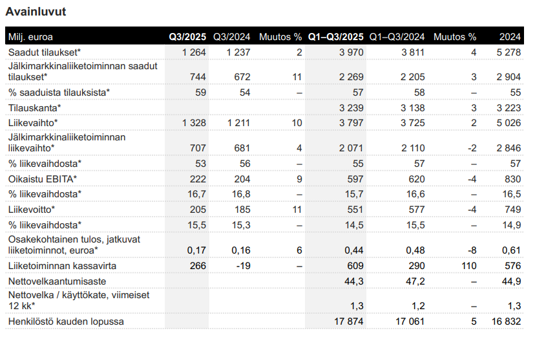Viewport: 535px width, 337px height.
Task: Select the 110 change percent value
Action: point(468,266)
